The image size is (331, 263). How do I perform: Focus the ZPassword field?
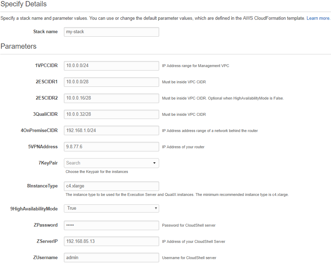[112, 225]
